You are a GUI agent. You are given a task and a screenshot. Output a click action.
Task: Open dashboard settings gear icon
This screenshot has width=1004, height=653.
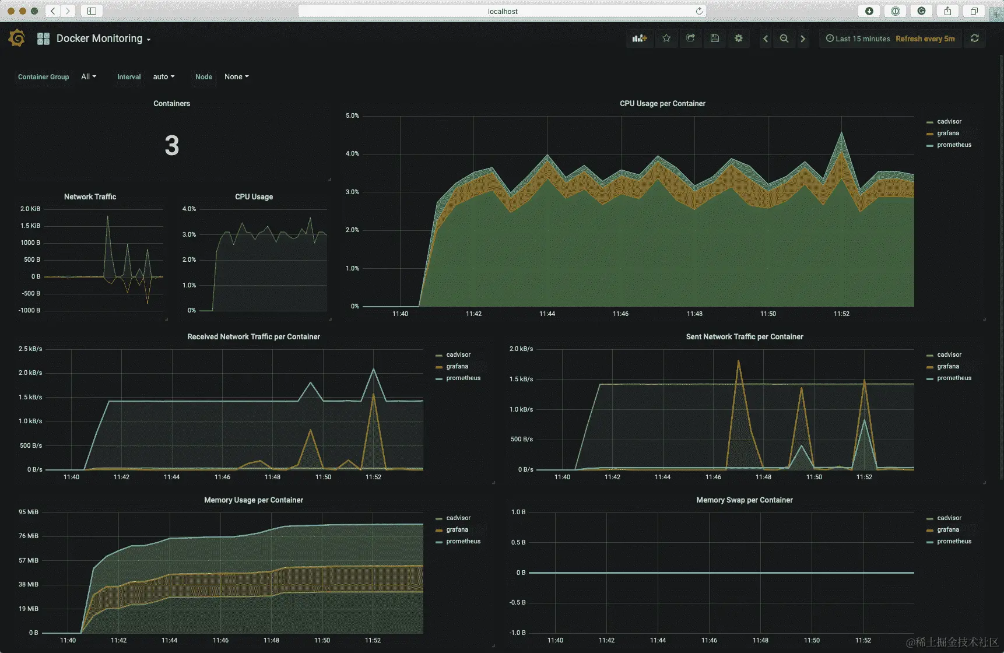point(739,38)
